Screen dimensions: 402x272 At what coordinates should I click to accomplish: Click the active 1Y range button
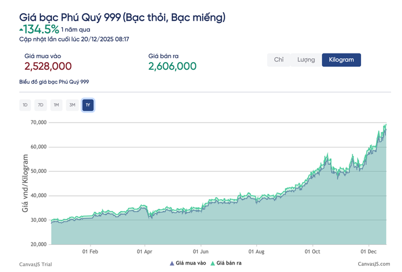(88, 105)
